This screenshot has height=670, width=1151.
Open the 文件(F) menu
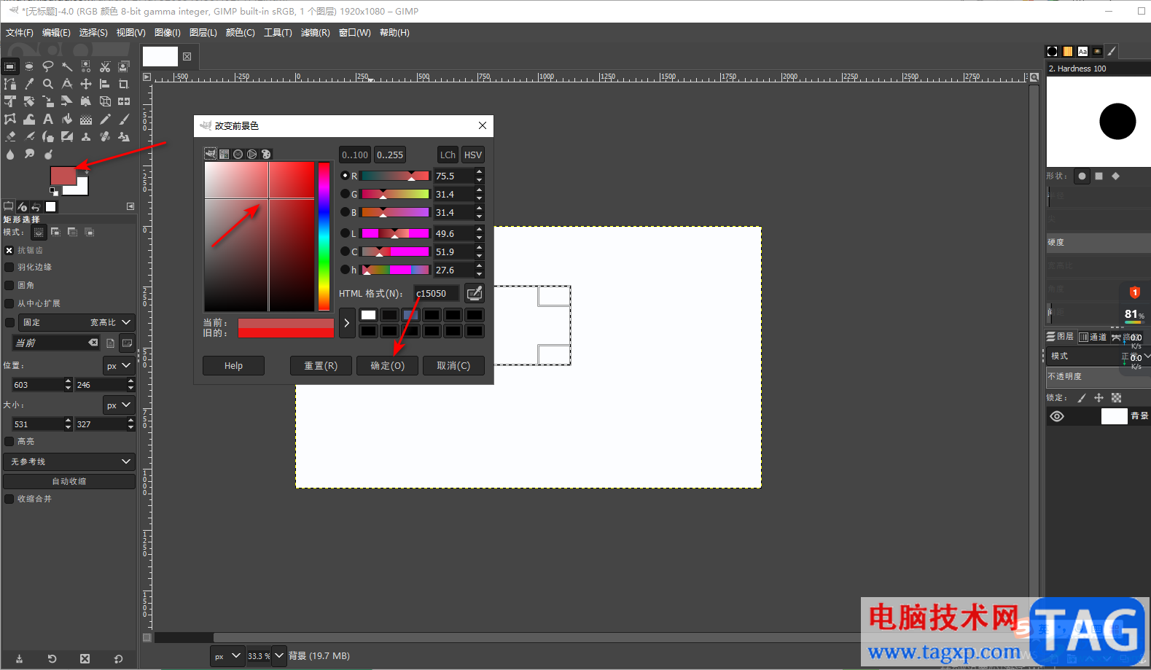pyautogui.click(x=20, y=32)
